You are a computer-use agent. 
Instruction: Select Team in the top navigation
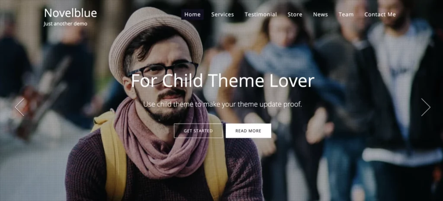(x=346, y=14)
